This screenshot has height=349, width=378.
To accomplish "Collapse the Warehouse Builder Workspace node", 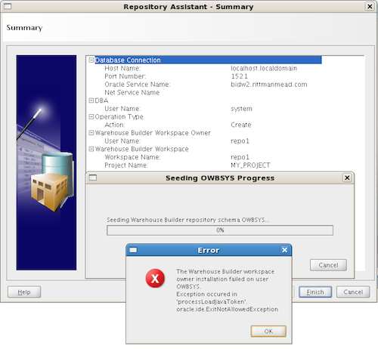I will click(91, 149).
